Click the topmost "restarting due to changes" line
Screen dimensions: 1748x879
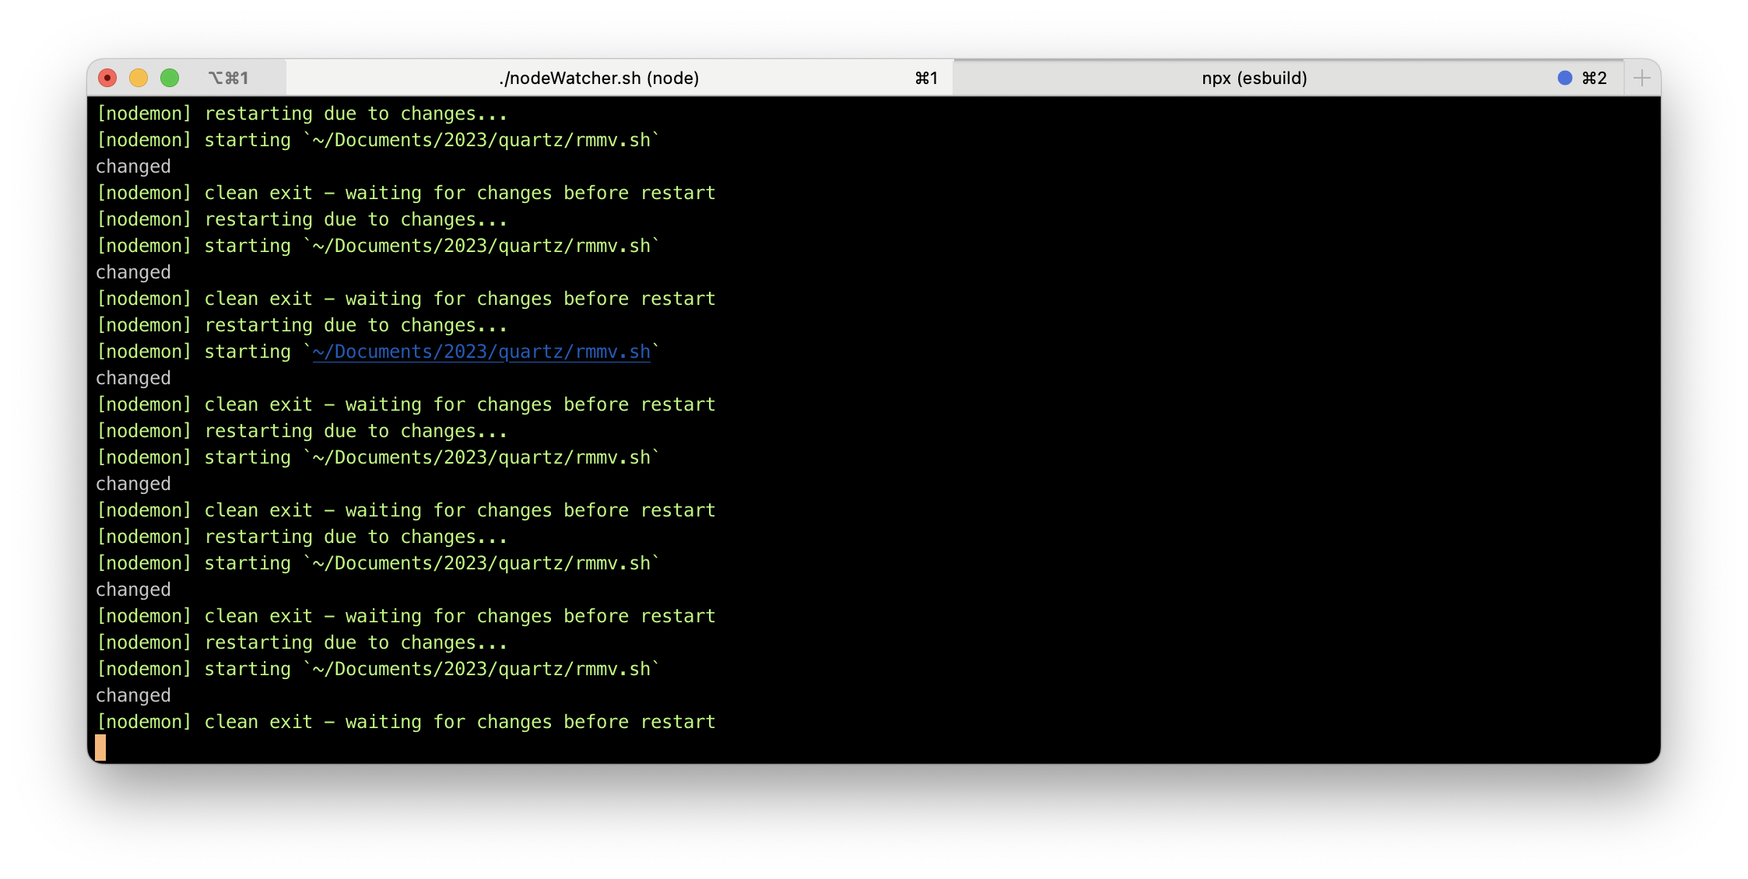pyautogui.click(x=302, y=114)
